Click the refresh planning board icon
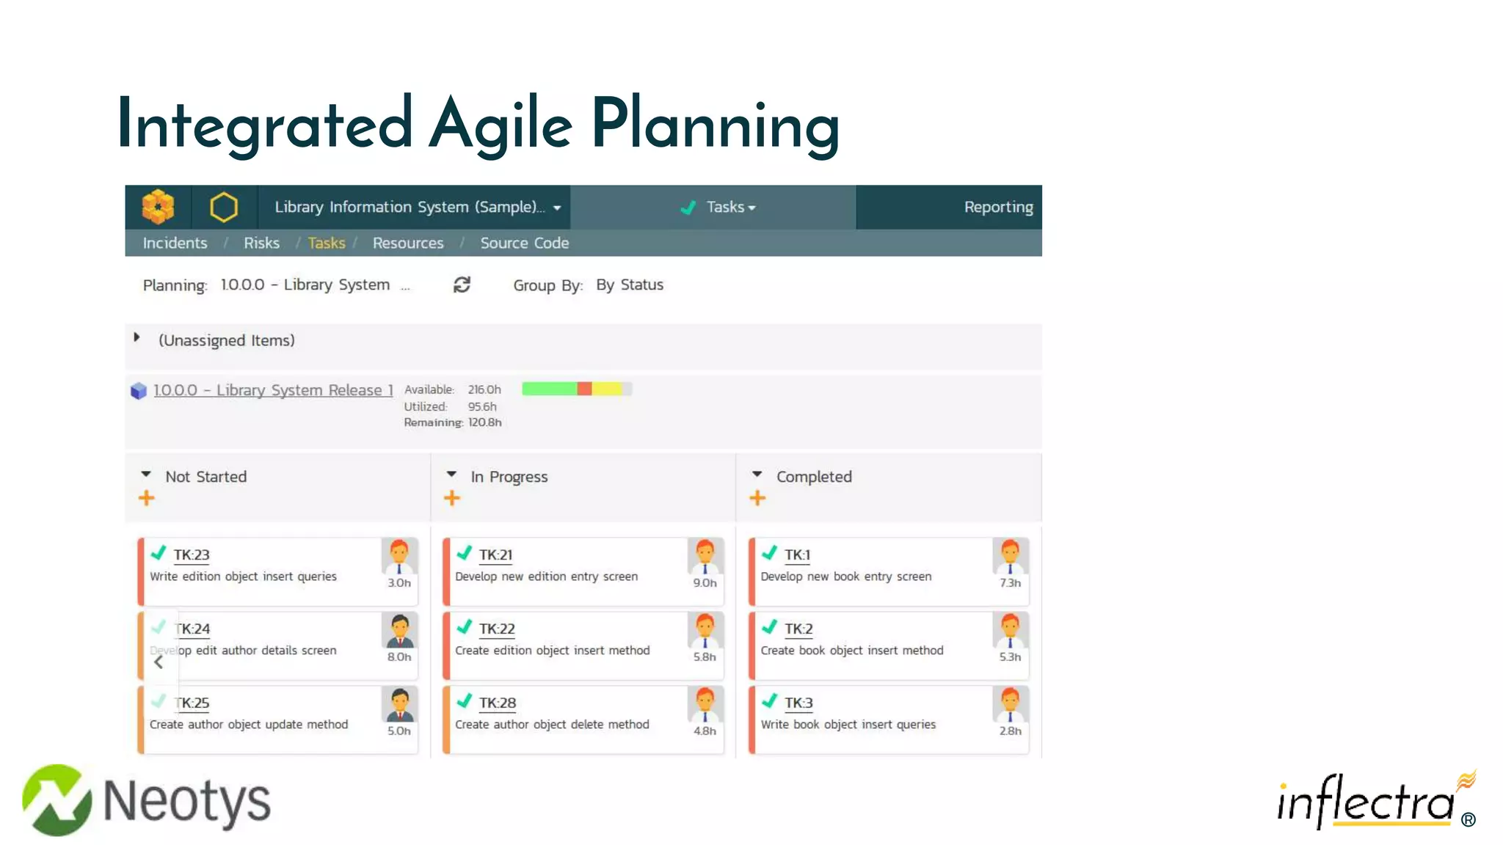Image resolution: width=1503 pixels, height=845 pixels. [462, 285]
